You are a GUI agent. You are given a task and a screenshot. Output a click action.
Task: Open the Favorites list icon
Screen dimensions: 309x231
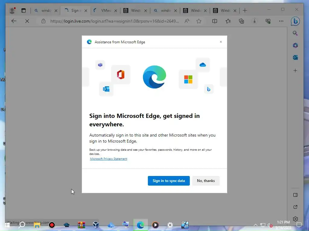[x=228, y=21]
